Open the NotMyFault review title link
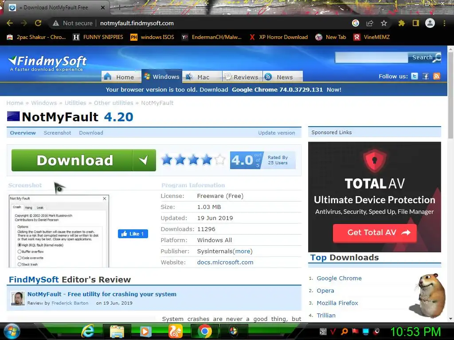The width and height of the screenshot is (454, 340). tap(102, 294)
